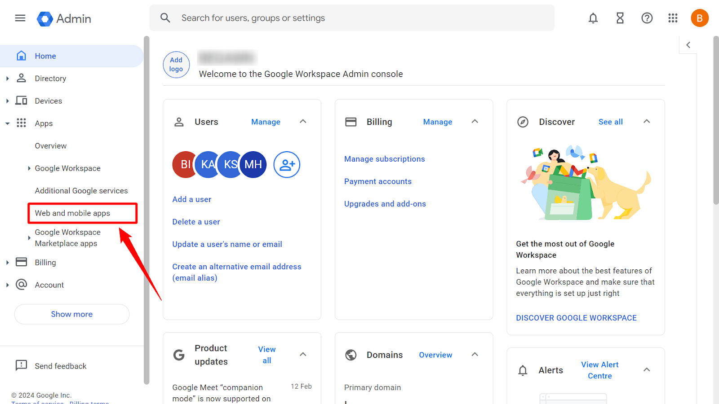Collapse the Apps tree arrow
Screen dimensions: 719x404
pyautogui.click(x=7, y=123)
